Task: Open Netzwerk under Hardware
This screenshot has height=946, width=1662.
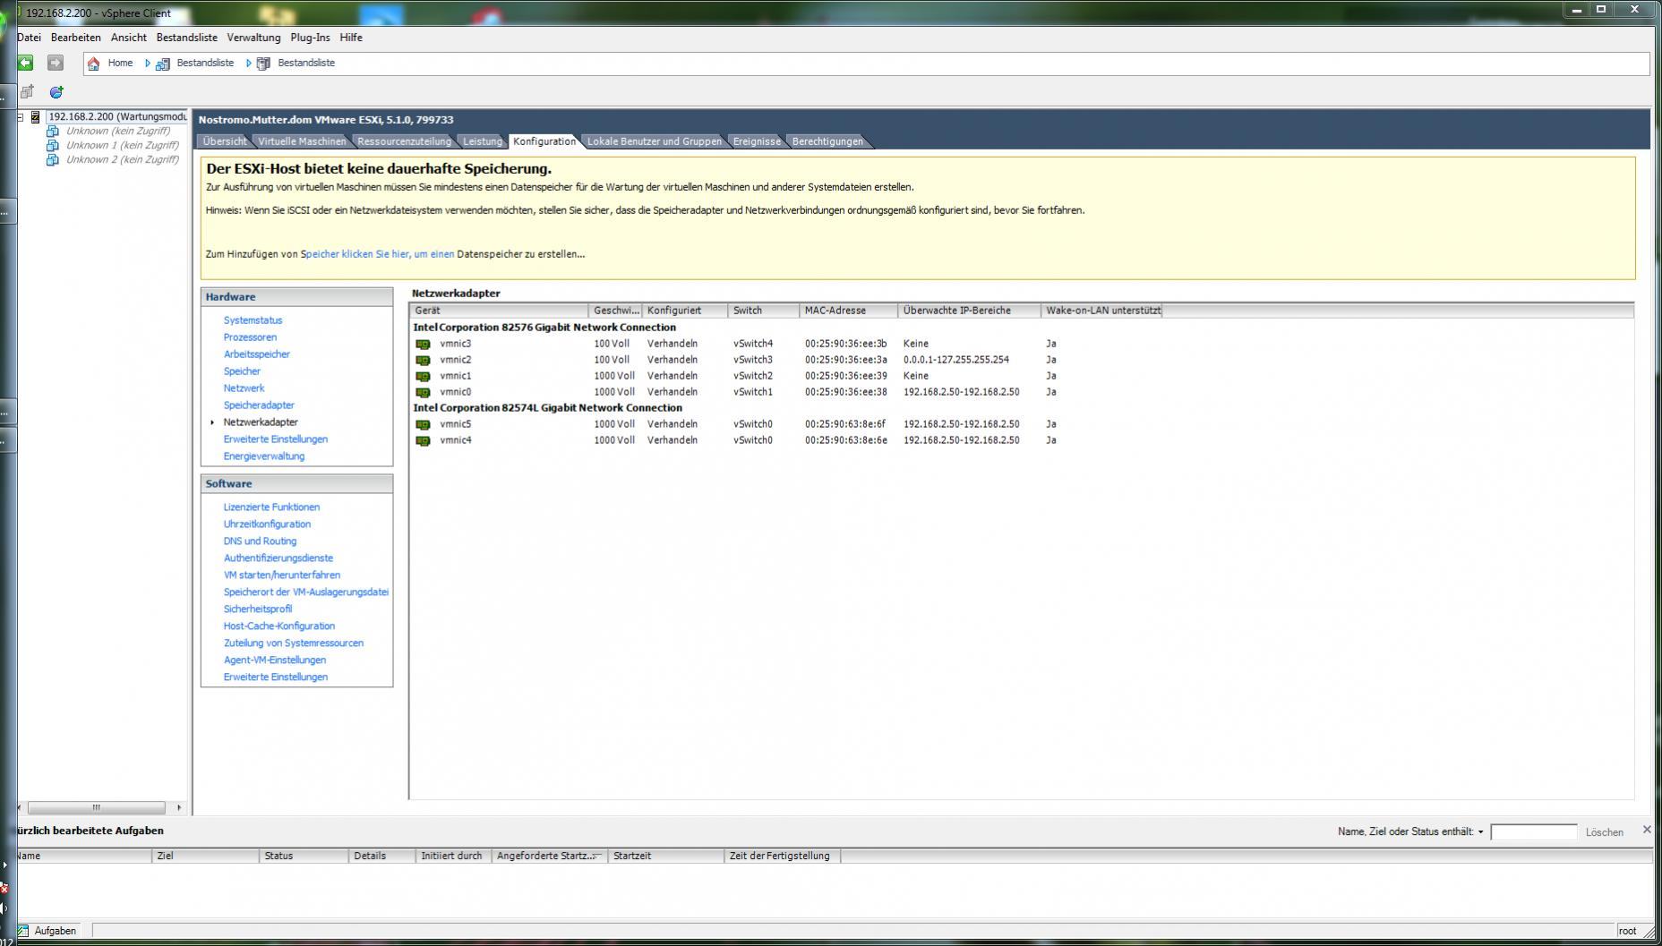Action: point(244,388)
